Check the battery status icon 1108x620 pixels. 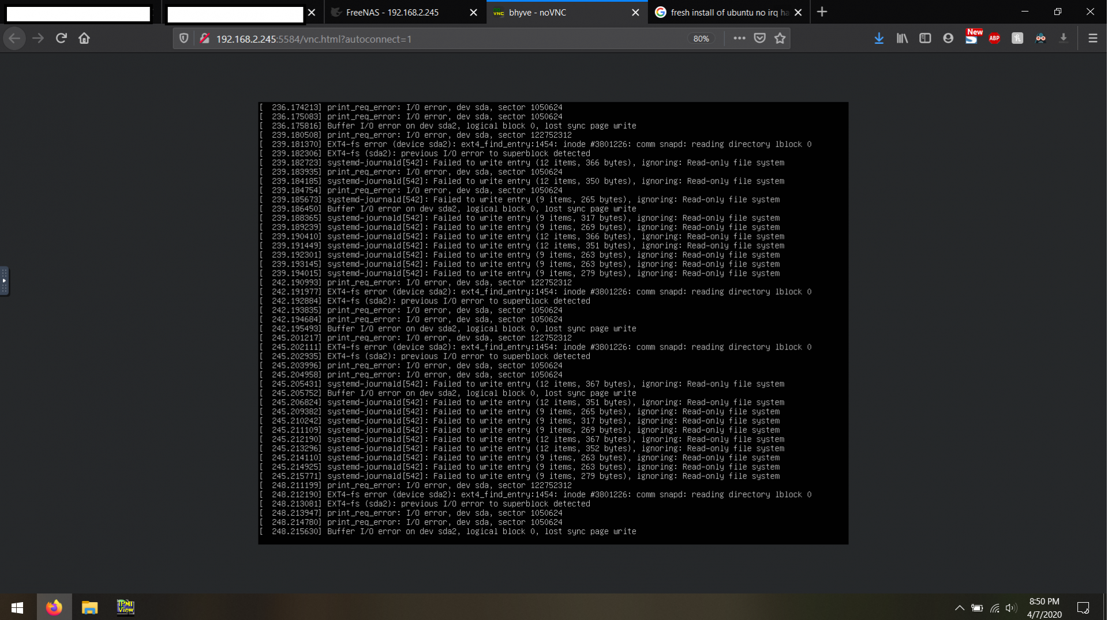point(977,608)
